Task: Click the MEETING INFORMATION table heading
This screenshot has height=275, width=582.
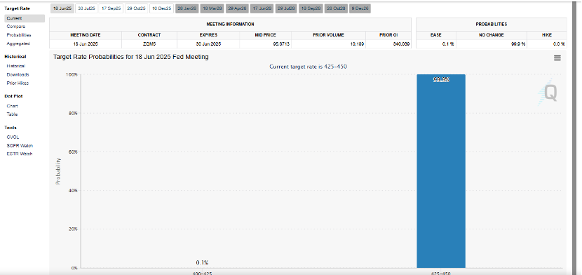Action: click(230, 24)
